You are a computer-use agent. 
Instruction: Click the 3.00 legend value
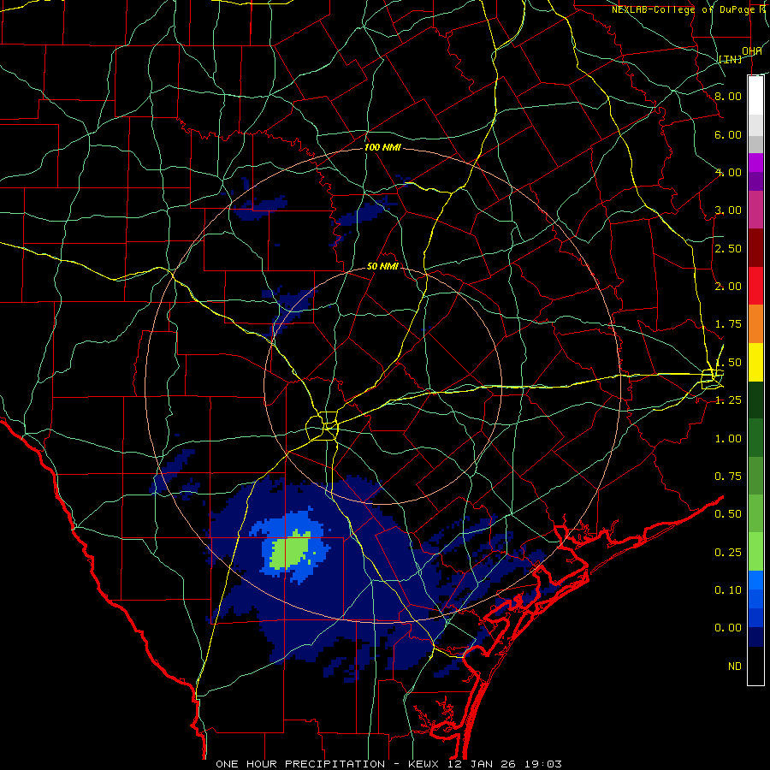(728, 210)
